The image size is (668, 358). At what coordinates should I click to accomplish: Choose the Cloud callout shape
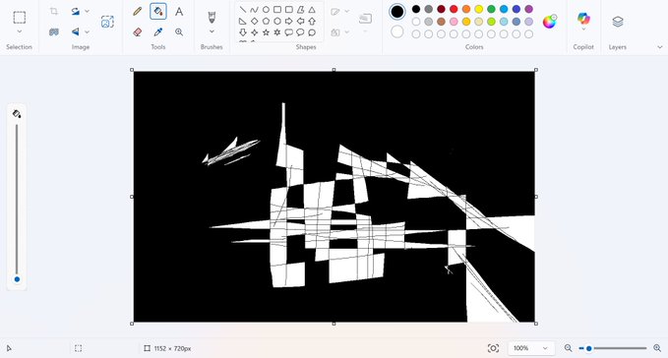click(312, 32)
